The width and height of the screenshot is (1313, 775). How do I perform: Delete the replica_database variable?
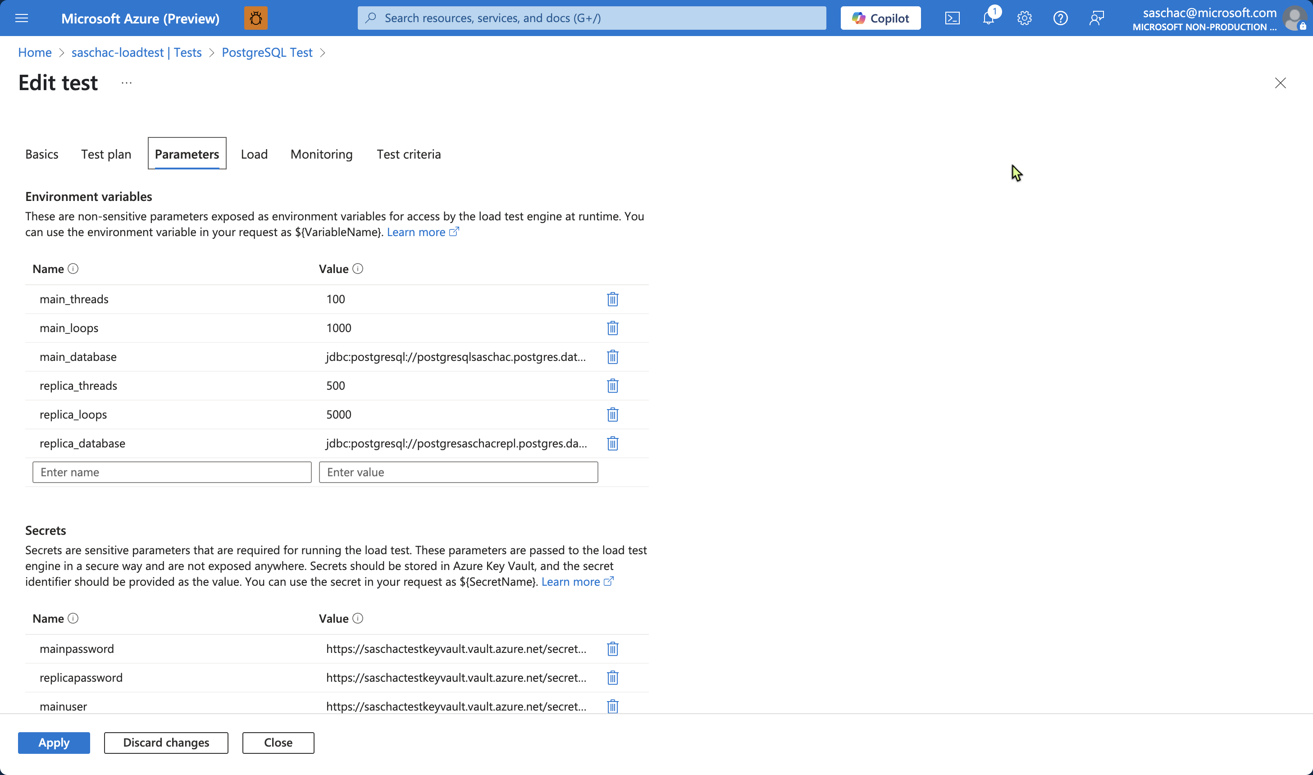(x=612, y=443)
